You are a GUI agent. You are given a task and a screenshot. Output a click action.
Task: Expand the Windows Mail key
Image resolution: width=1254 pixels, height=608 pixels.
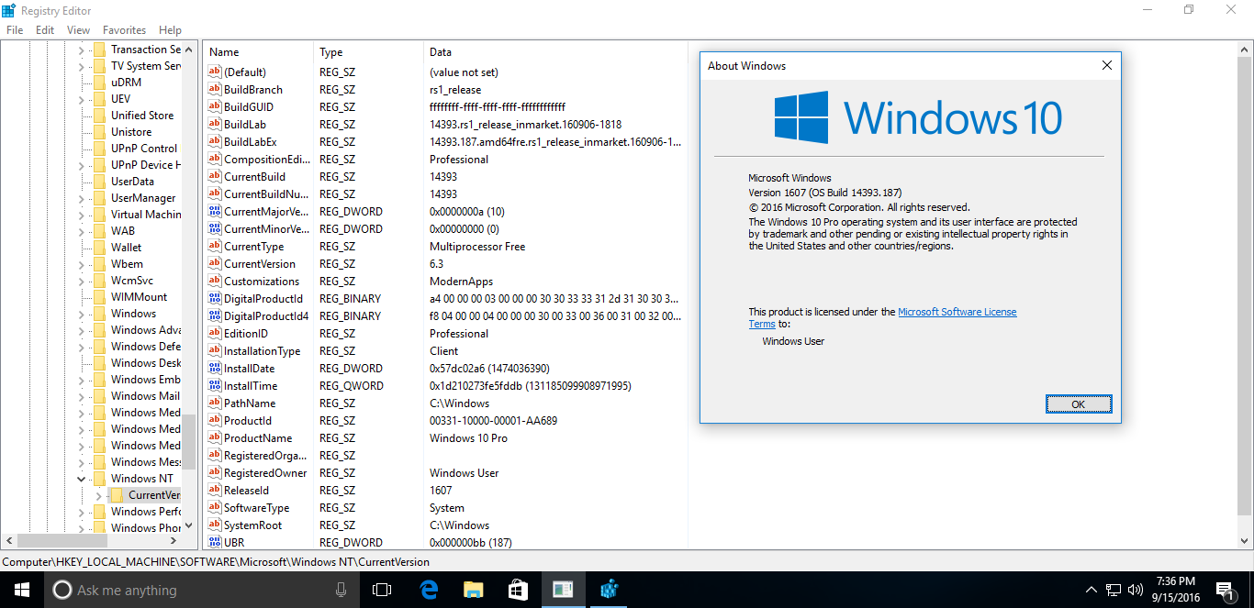pos(81,396)
